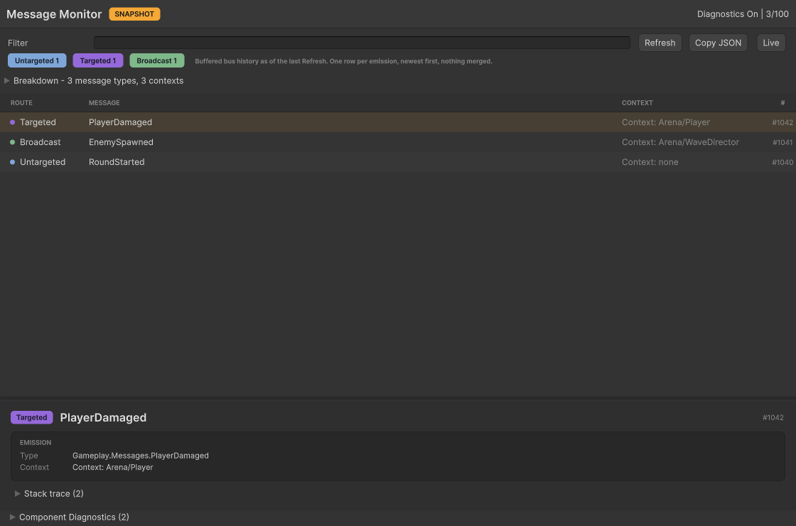Click #1042 in the detail panel header
Viewport: 796px width, 526px height.
[x=773, y=417]
